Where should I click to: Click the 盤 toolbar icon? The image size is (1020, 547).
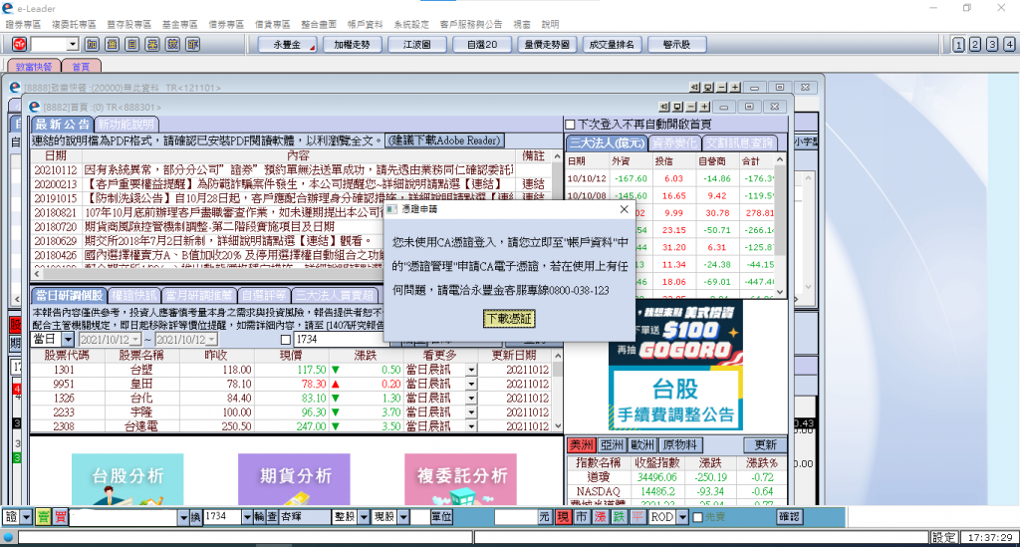tap(112, 44)
